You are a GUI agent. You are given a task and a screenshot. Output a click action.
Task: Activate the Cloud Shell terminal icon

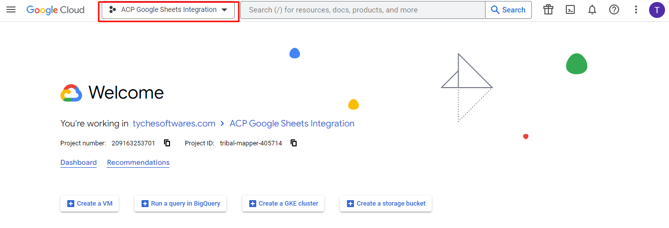pos(570,10)
